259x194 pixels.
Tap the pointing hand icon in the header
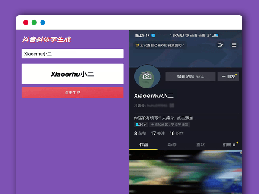pyautogui.click(x=220, y=45)
